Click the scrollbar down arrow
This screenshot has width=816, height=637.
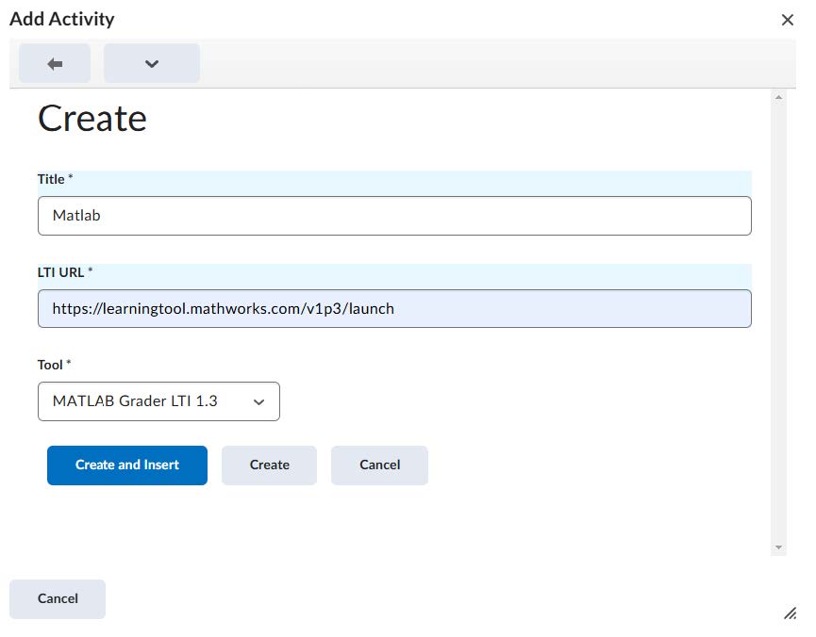(x=778, y=547)
